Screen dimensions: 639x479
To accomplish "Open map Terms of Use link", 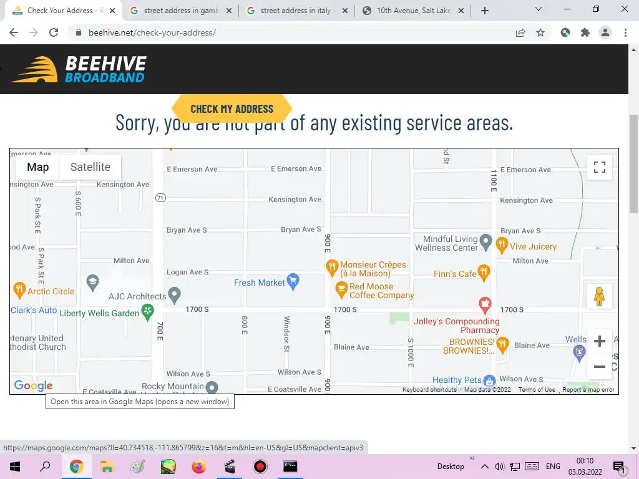I will click(x=537, y=389).
